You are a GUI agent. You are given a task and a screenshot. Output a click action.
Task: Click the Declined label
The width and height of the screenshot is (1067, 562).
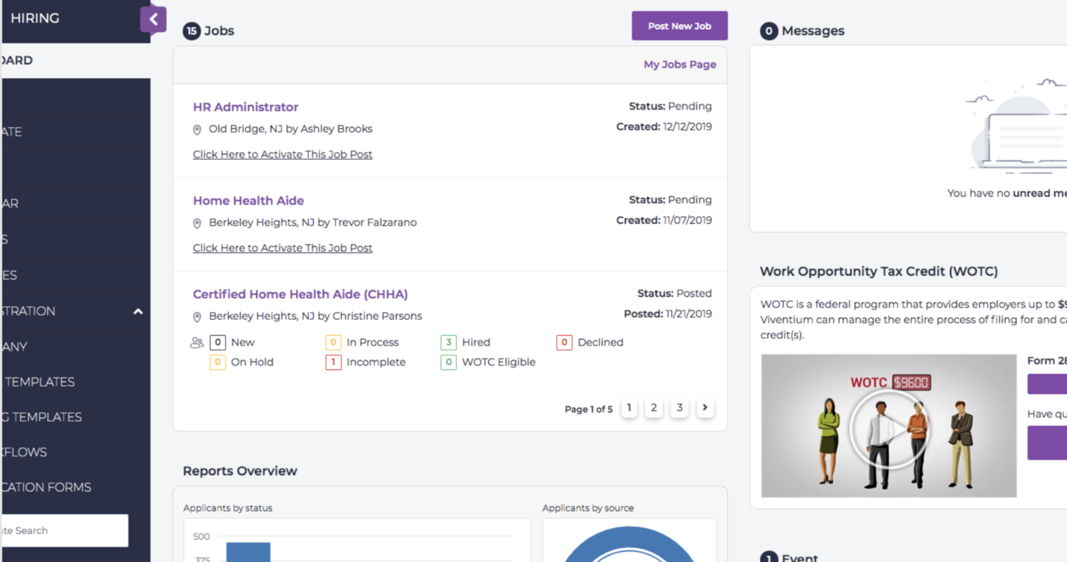point(600,343)
